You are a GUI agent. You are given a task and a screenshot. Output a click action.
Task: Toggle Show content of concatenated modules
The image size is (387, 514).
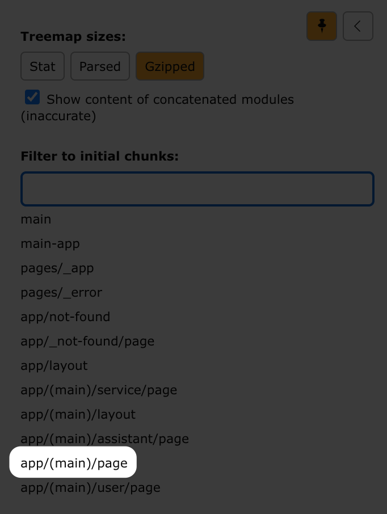pos(32,98)
